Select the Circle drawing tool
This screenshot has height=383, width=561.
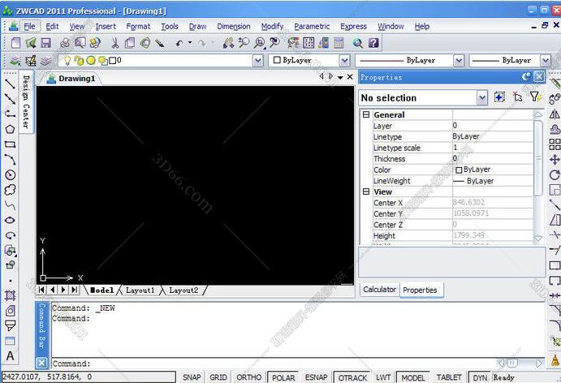[10, 174]
